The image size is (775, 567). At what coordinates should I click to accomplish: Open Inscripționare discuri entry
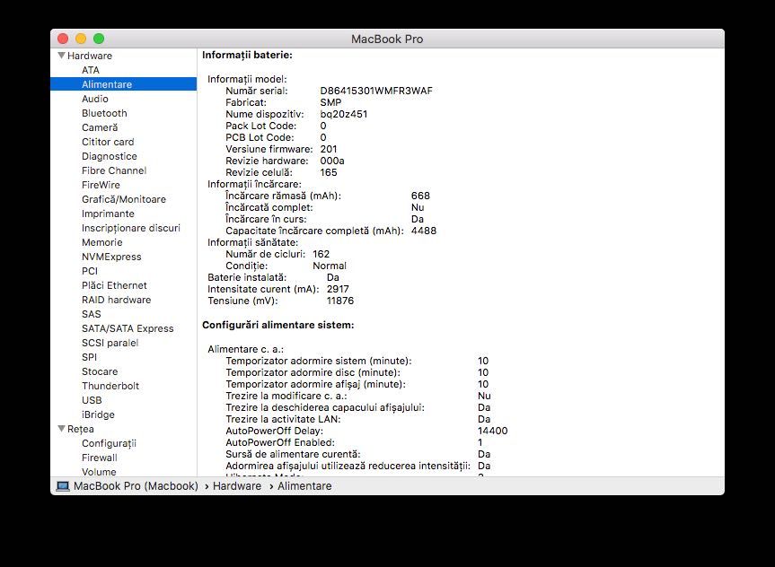click(131, 228)
